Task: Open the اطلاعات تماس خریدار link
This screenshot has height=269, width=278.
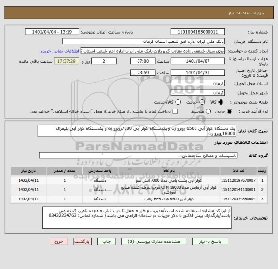Action: pos(59,51)
